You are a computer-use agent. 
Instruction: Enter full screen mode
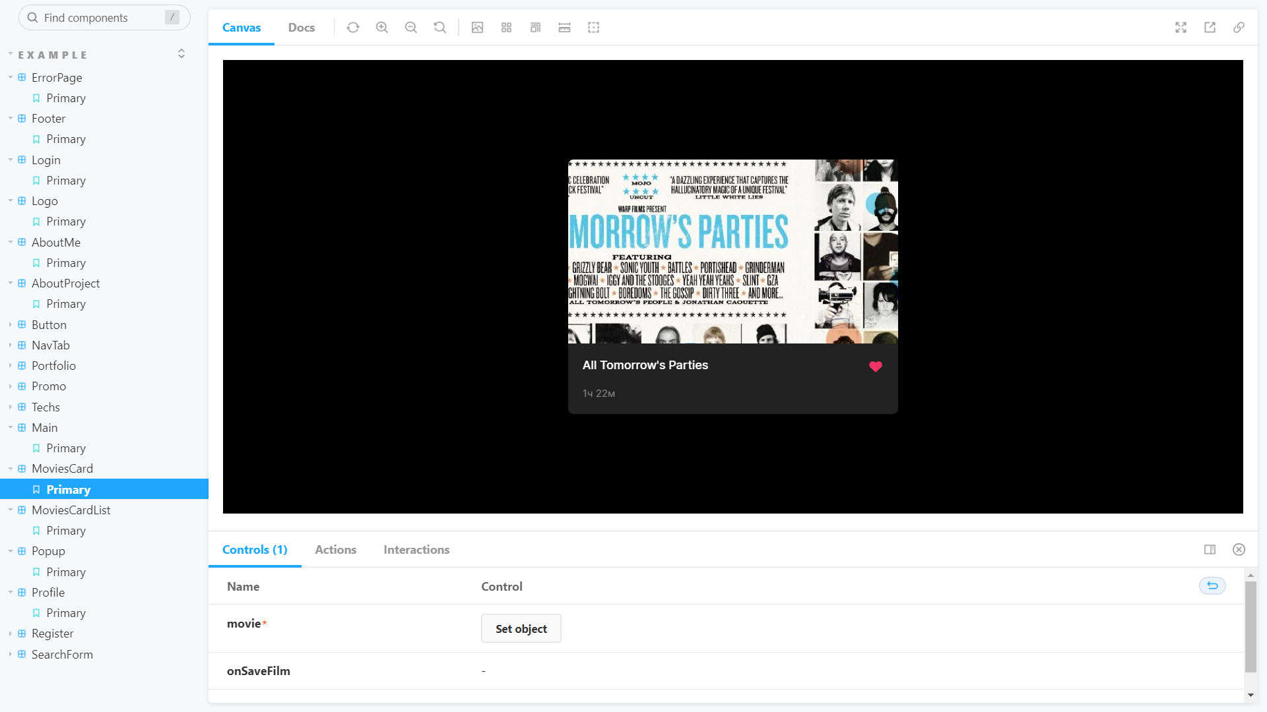1181,28
